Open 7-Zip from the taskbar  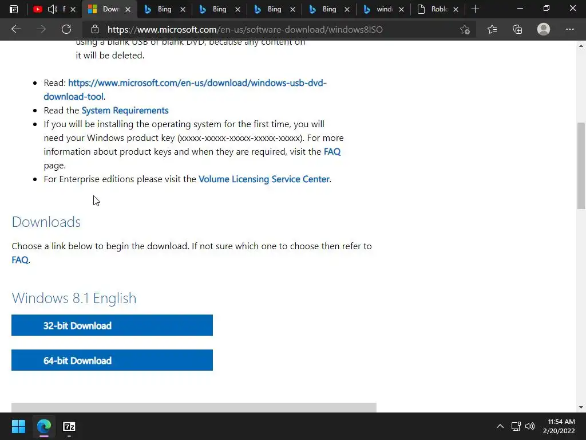click(69, 426)
